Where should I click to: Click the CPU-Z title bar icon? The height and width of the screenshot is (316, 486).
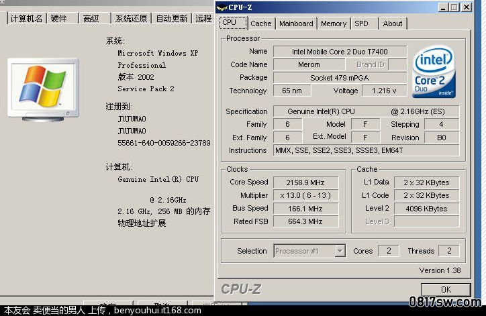(222, 7)
